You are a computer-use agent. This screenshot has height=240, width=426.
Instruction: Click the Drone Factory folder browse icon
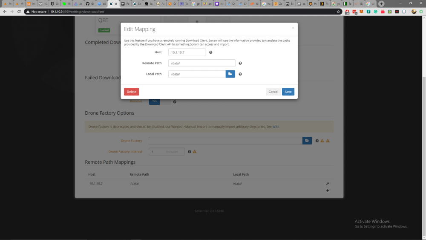307,141
